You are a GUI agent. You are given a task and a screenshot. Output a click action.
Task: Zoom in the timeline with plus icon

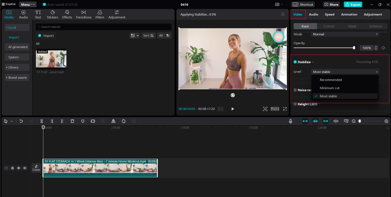(x=386, y=121)
